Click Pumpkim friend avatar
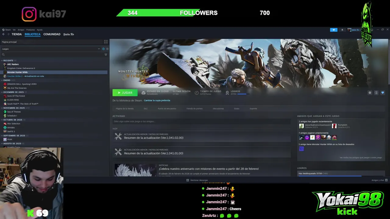 point(334,126)
